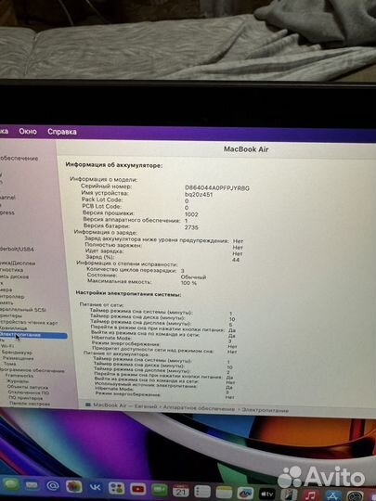The image size is (376, 501).
Task: Select Графика/Дисплеи in the sidebar
Action: 18,263
